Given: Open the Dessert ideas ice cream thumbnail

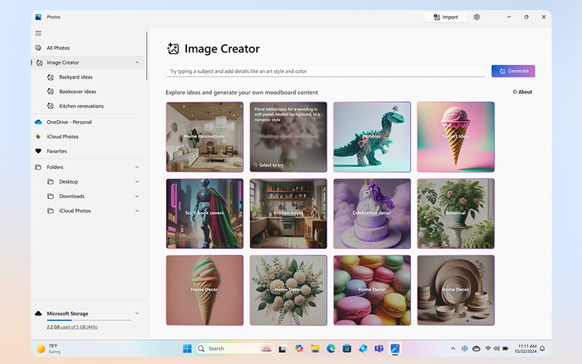Looking at the screenshot, I should (x=455, y=137).
